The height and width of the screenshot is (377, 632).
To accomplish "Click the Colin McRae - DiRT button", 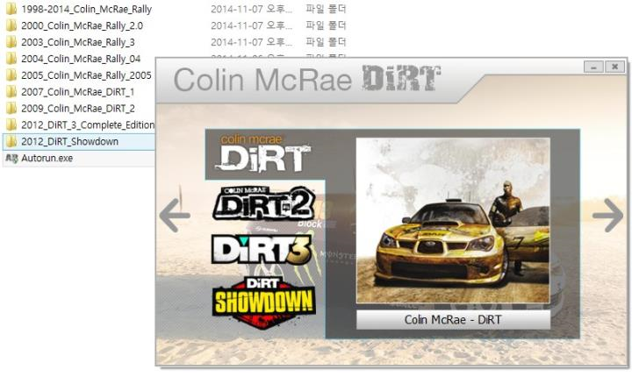I will coord(453,320).
